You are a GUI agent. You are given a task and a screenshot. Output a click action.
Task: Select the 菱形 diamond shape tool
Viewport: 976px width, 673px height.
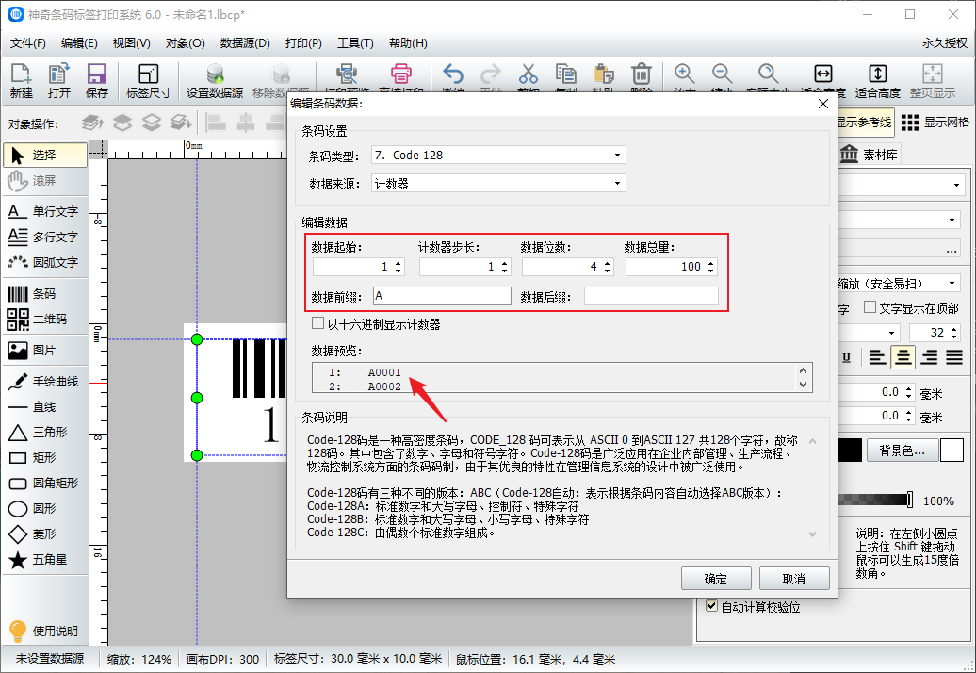coord(32,534)
